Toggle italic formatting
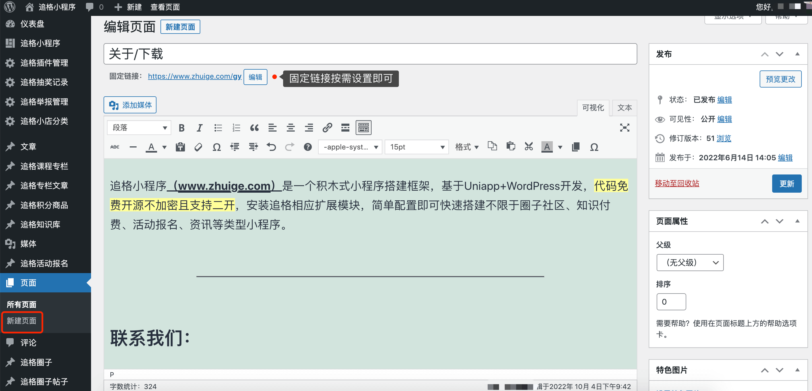Image resolution: width=812 pixels, height=391 pixels. (x=199, y=128)
